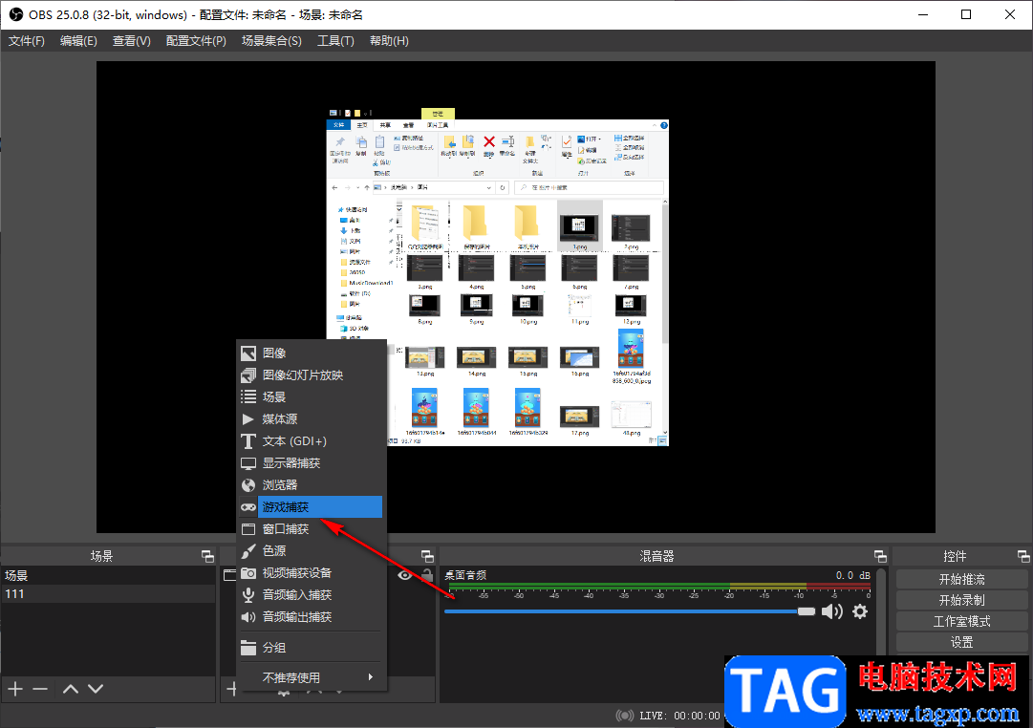Choose the 浏览器 globe icon
This screenshot has height=728, width=1033.
pyautogui.click(x=248, y=485)
